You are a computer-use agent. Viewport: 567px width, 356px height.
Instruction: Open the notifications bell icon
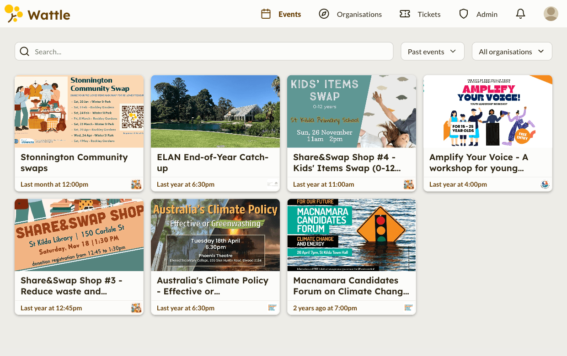click(x=520, y=14)
